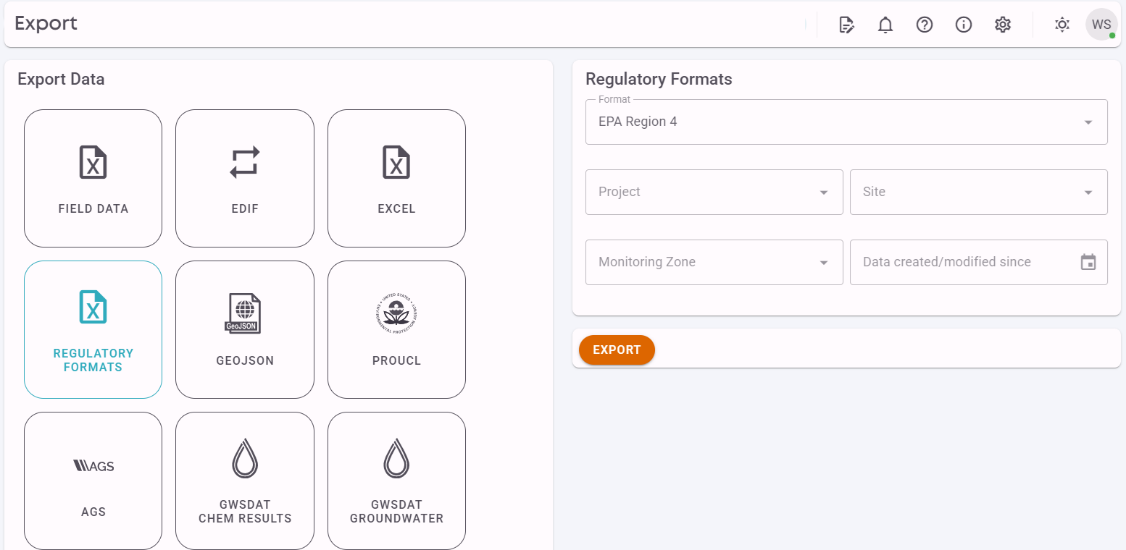Open the notes edit icon in header

(x=846, y=25)
